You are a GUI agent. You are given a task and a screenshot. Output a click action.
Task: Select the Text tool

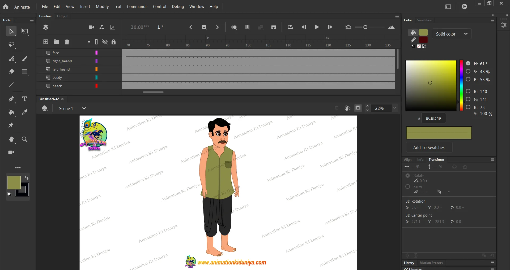click(24, 99)
